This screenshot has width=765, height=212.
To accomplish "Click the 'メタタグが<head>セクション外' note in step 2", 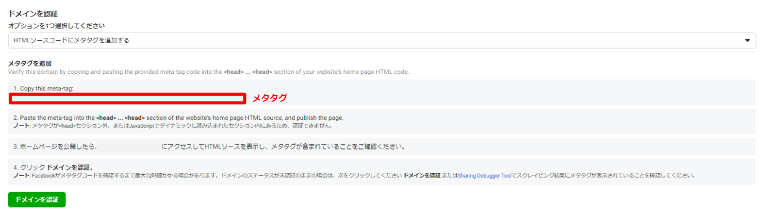I will click(x=173, y=125).
